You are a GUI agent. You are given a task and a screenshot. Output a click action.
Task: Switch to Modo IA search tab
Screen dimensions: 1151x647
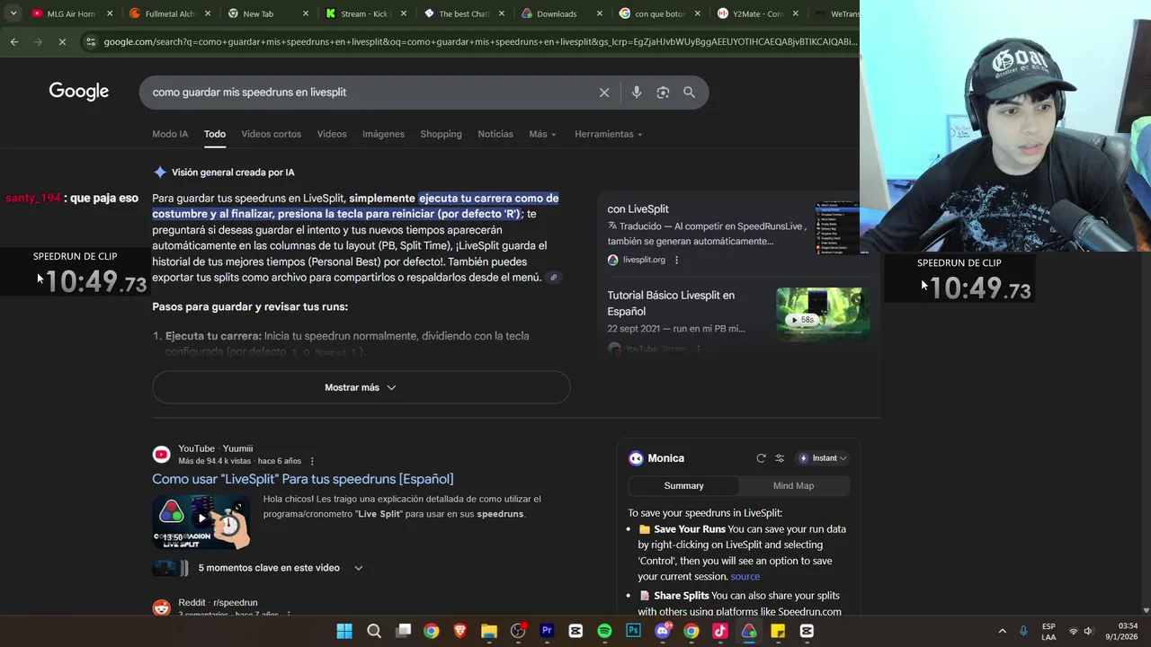pyautogui.click(x=170, y=134)
